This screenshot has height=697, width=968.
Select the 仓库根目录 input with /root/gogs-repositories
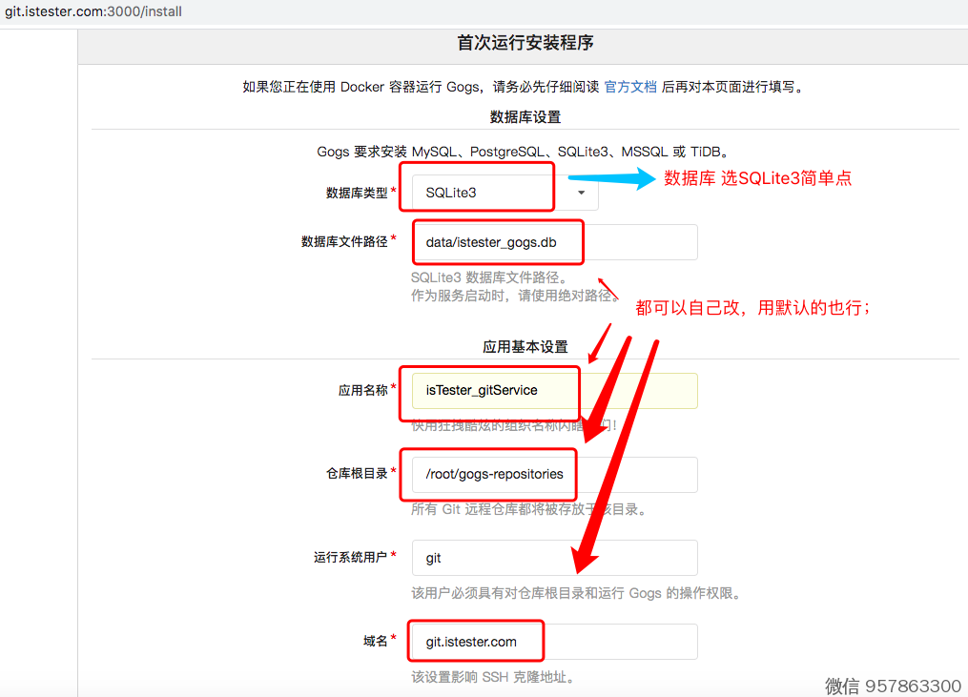click(553, 474)
